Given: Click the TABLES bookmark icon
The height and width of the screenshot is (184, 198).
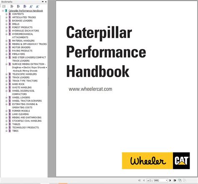Looking at the screenshot, I should [10, 124].
